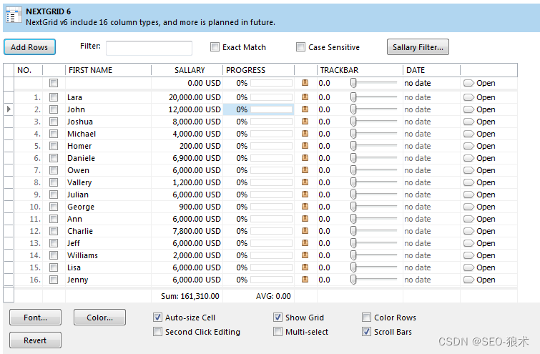The image size is (540, 354).
Task: Enable the Exact Match checkbox
Action: point(215,46)
